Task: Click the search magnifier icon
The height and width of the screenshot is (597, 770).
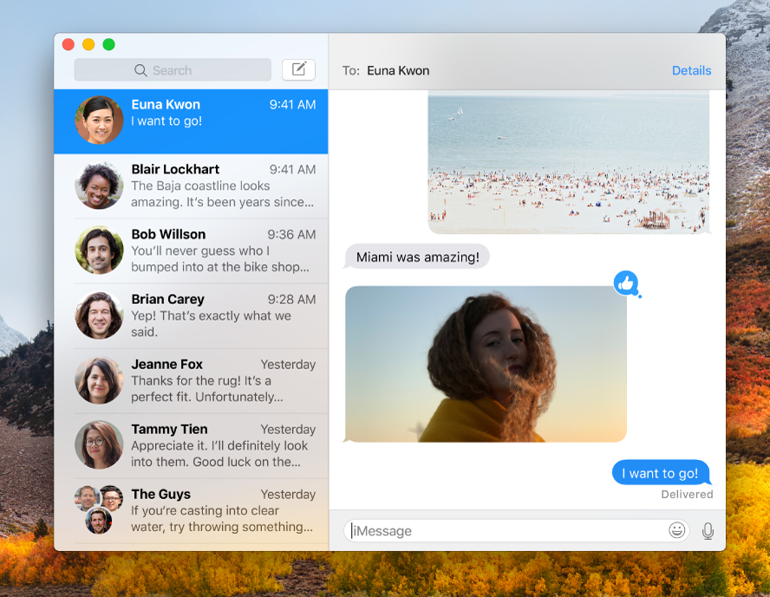Action: pyautogui.click(x=140, y=70)
